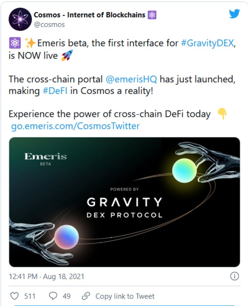This screenshot has height=306, width=252.
Task: Click the heart icon to like
Action: [15, 296]
